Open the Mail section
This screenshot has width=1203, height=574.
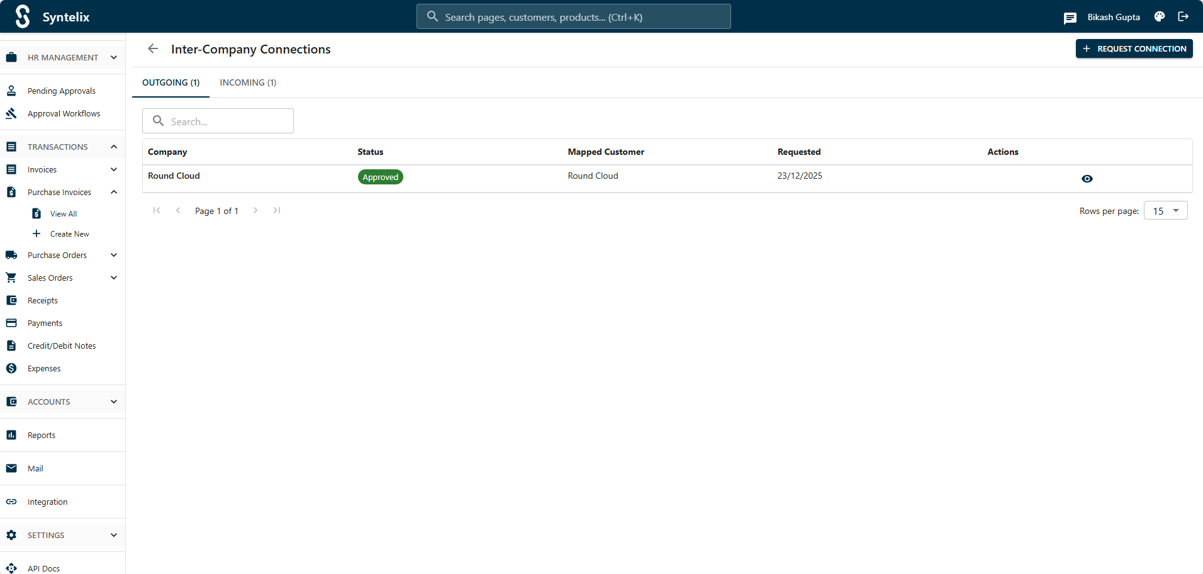coord(34,468)
